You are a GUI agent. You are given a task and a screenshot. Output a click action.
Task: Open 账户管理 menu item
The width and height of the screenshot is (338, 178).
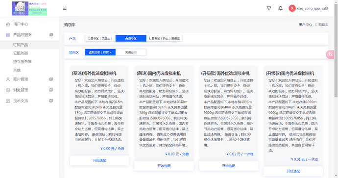21,79
